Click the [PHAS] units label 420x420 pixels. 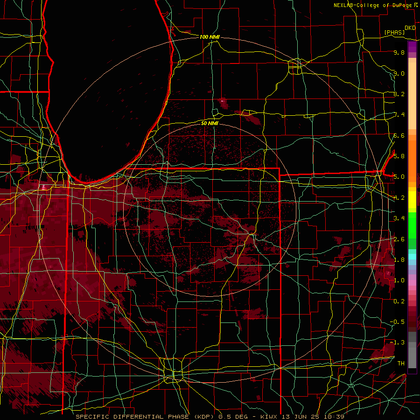coord(394,32)
